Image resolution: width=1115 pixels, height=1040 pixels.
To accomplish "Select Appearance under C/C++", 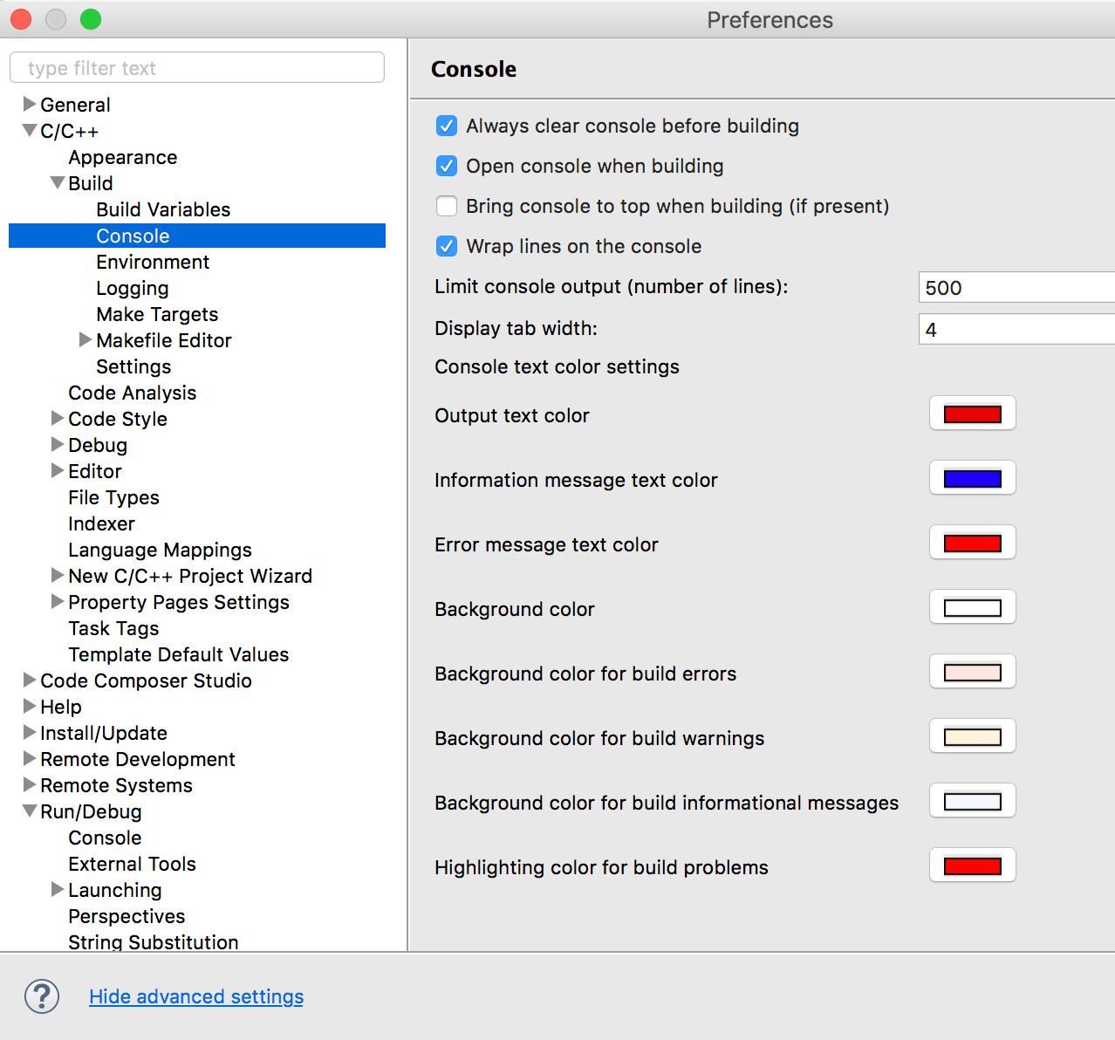I will [123, 157].
